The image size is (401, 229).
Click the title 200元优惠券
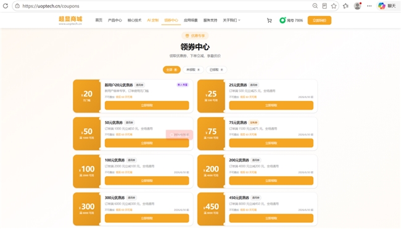coord(239,160)
